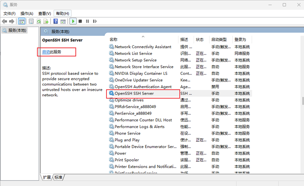
Task: Toggle the console tree pane icon
Action: (x=21, y=21)
